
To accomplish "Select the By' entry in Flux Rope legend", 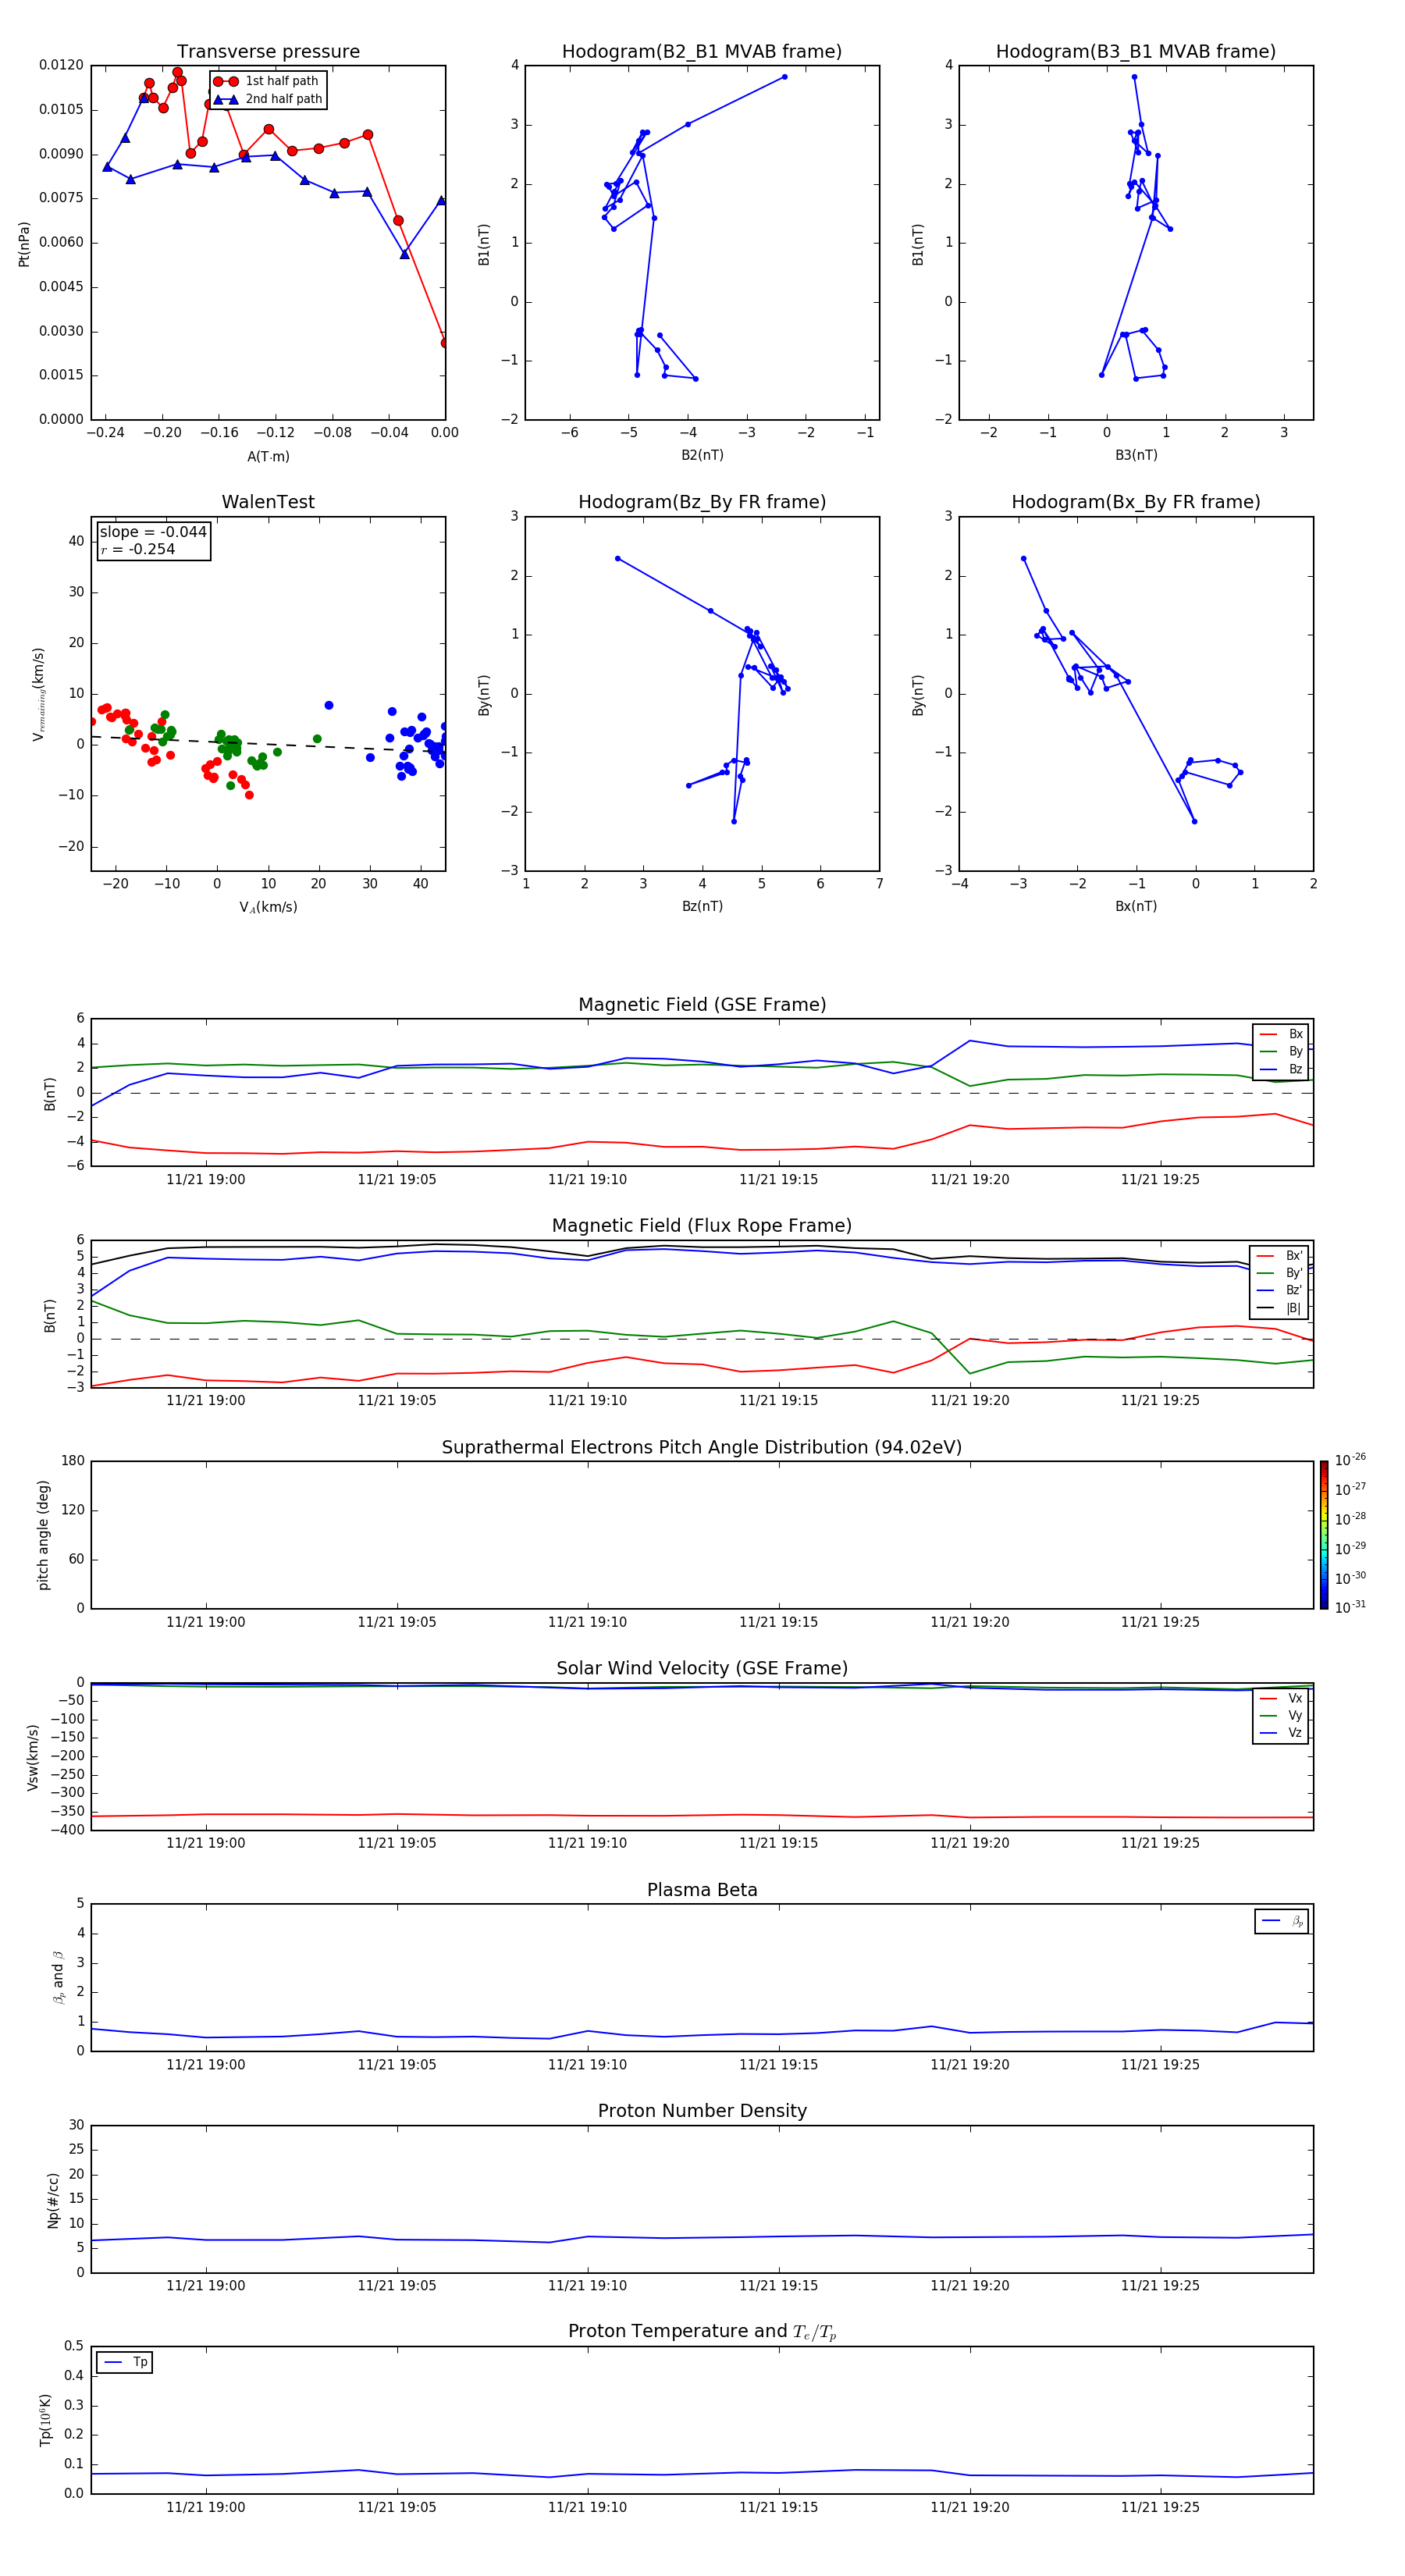I will click(1279, 1273).
